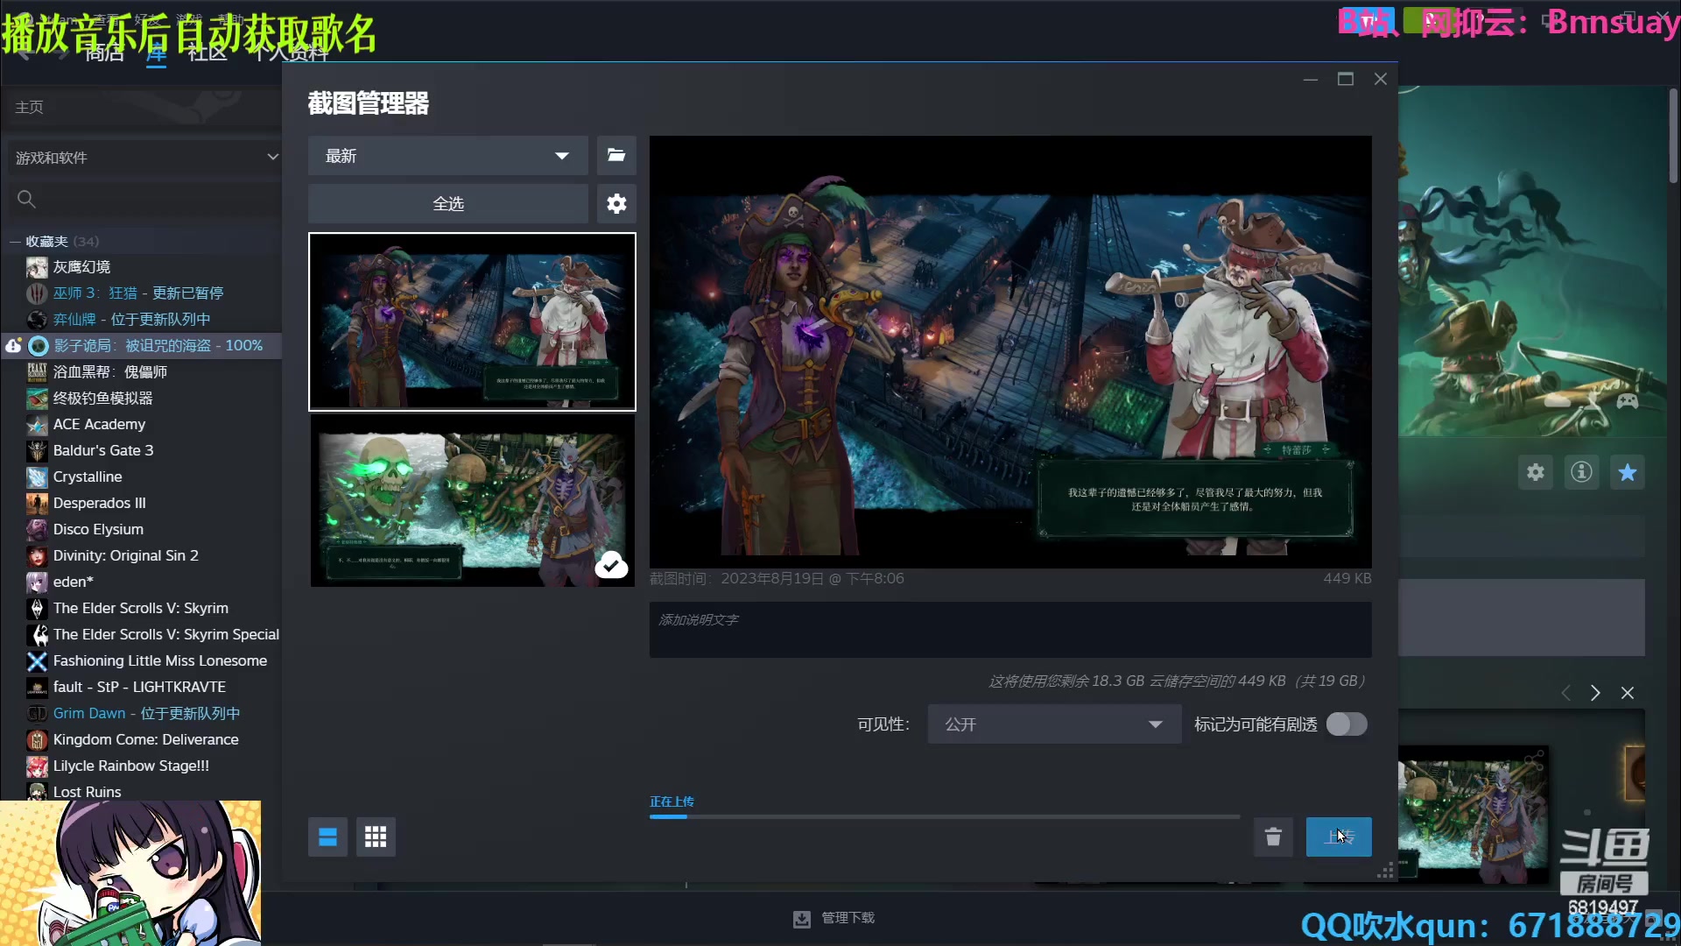The width and height of the screenshot is (1681, 946).
Task: Open skeleton screenshot thumbnail in right panel
Action: click(1473, 814)
